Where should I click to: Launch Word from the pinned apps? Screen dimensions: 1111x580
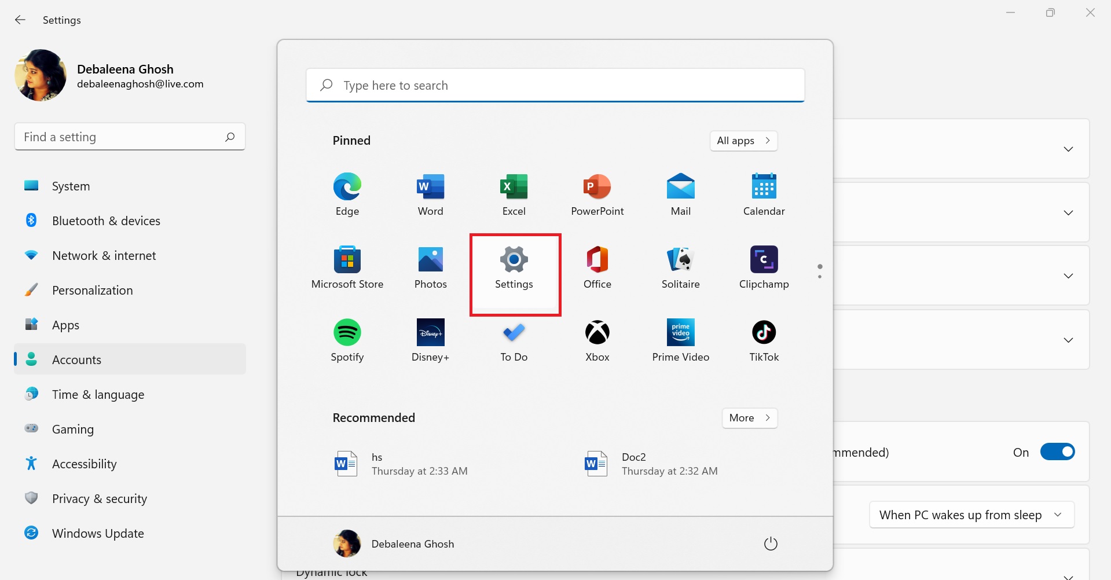pyautogui.click(x=431, y=194)
